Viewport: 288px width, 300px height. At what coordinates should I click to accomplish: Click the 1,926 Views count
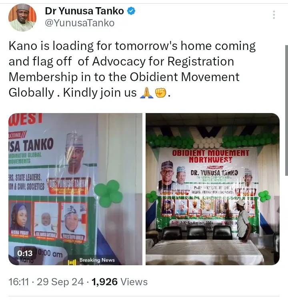[120, 282]
